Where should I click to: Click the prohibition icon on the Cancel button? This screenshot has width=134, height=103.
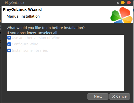114,97
